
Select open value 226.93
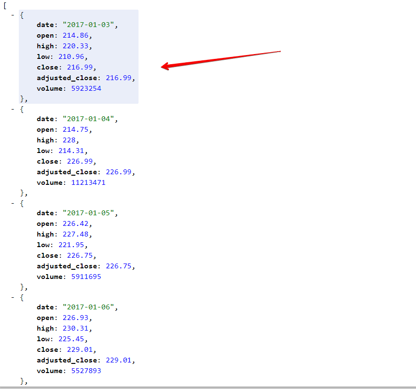[75, 318]
